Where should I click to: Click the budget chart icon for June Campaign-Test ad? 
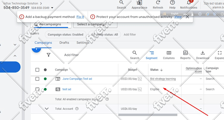tap(140, 79)
